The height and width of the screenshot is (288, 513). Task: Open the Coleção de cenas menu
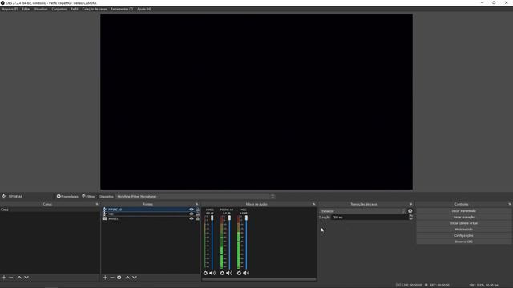click(x=95, y=9)
